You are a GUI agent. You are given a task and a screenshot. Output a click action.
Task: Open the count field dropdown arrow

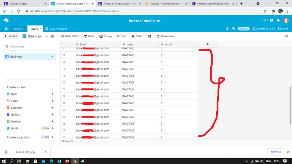(195, 44)
